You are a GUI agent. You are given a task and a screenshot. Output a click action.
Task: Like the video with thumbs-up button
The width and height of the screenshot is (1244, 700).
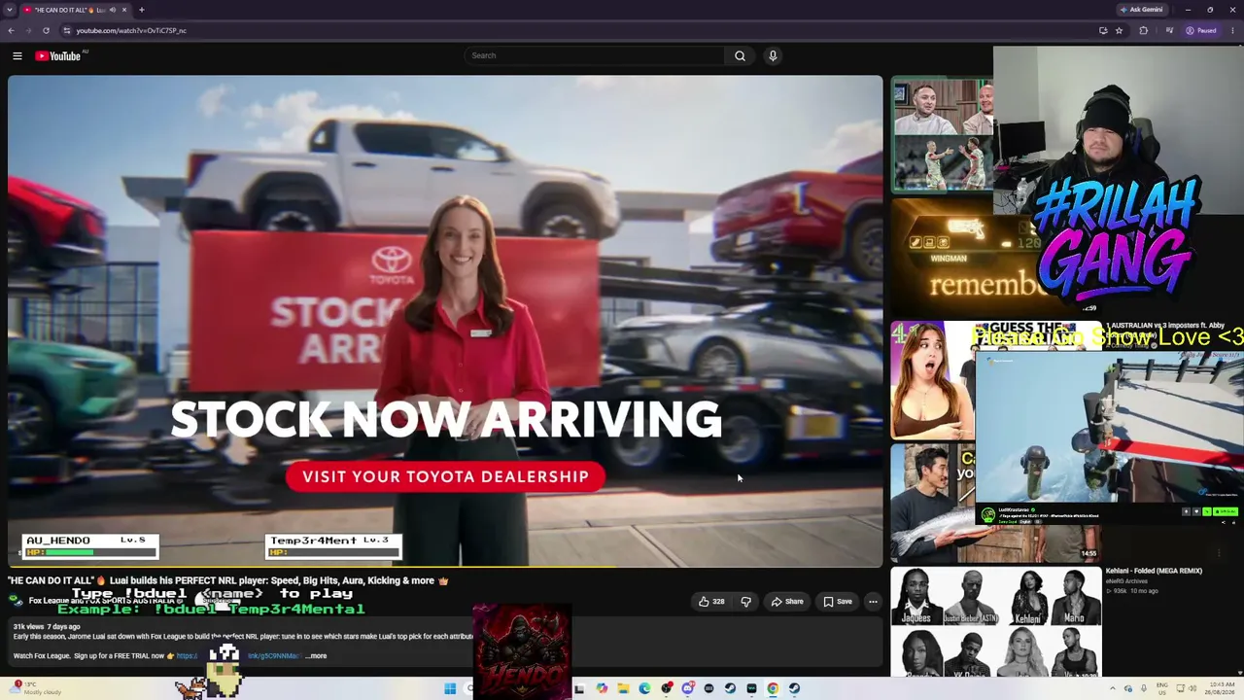click(x=711, y=602)
